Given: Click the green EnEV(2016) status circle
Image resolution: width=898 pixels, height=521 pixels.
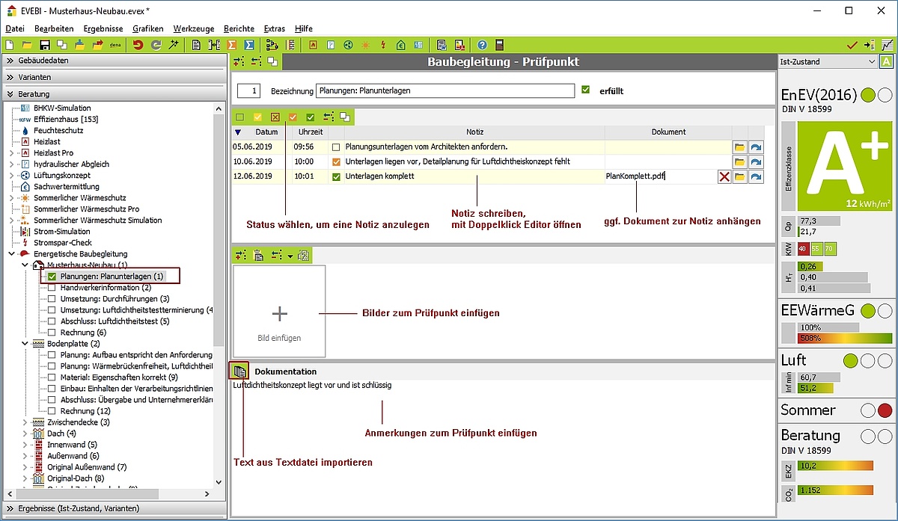Looking at the screenshot, I should coord(868,95).
